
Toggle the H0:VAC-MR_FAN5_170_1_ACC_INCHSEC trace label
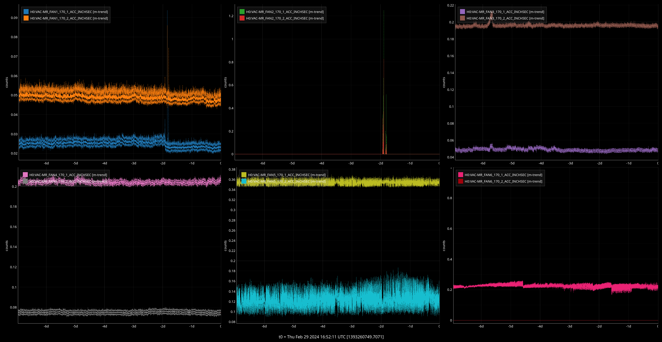[287, 175]
